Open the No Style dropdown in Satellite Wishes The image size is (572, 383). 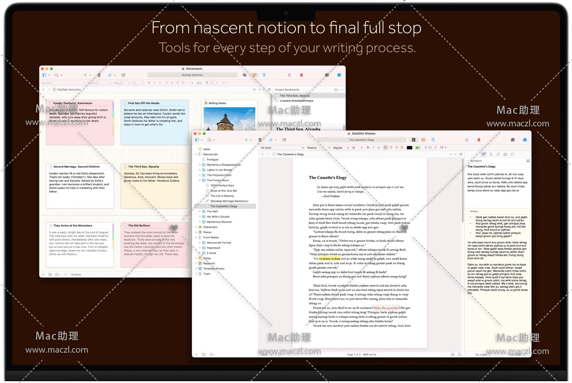point(282,148)
